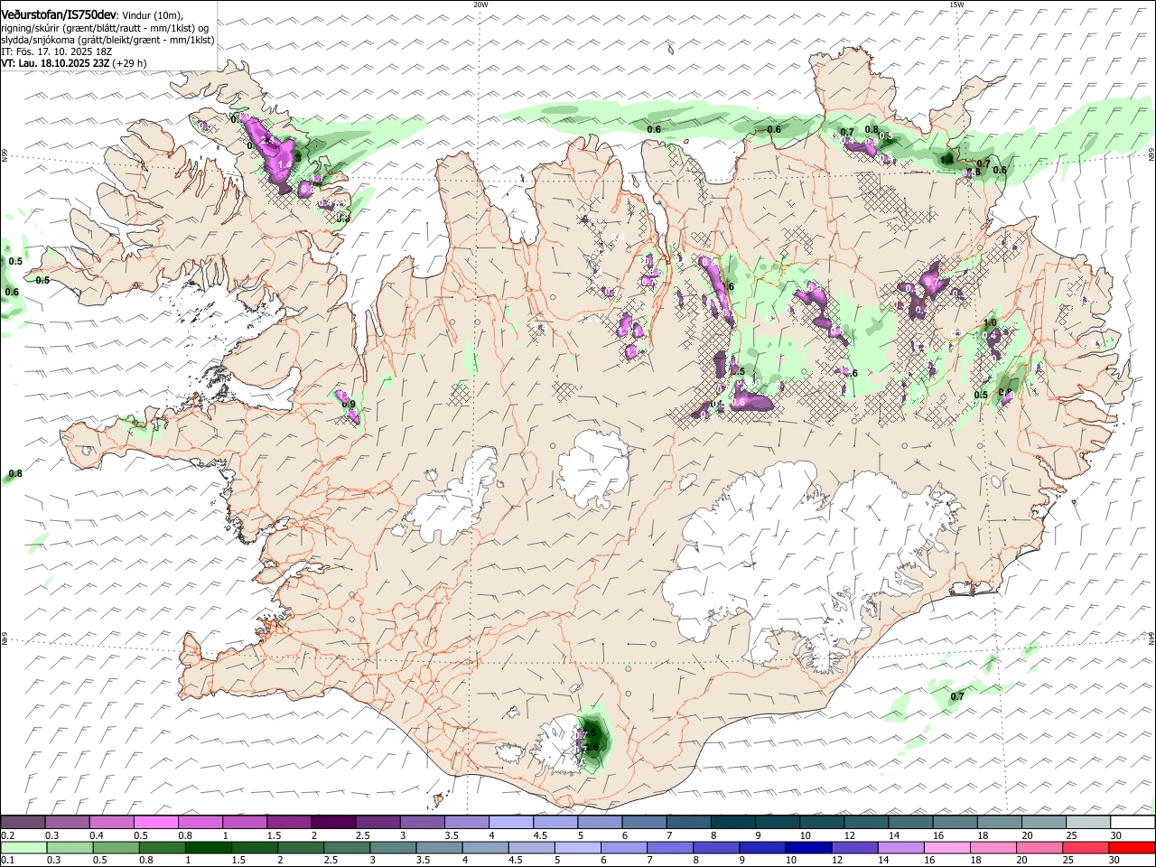Click the '(+29 h)' forecast offset text
The width and height of the screenshot is (1156, 867).
(130, 63)
